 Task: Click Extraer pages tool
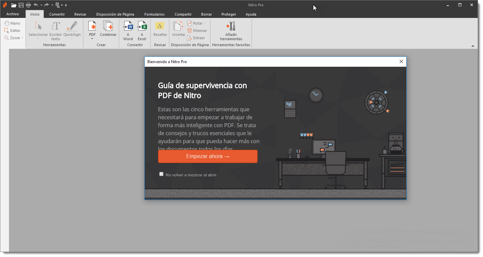(196, 38)
